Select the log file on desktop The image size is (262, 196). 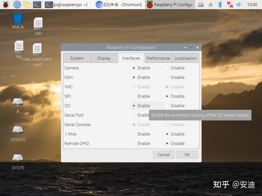coord(19,50)
